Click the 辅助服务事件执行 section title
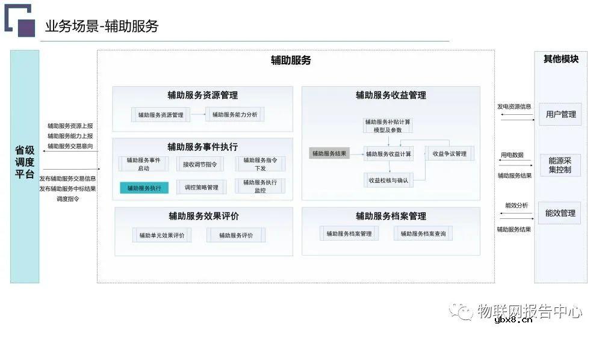 pyautogui.click(x=203, y=147)
